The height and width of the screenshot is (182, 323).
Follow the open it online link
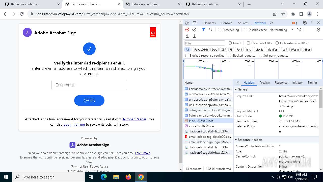point(74,124)
